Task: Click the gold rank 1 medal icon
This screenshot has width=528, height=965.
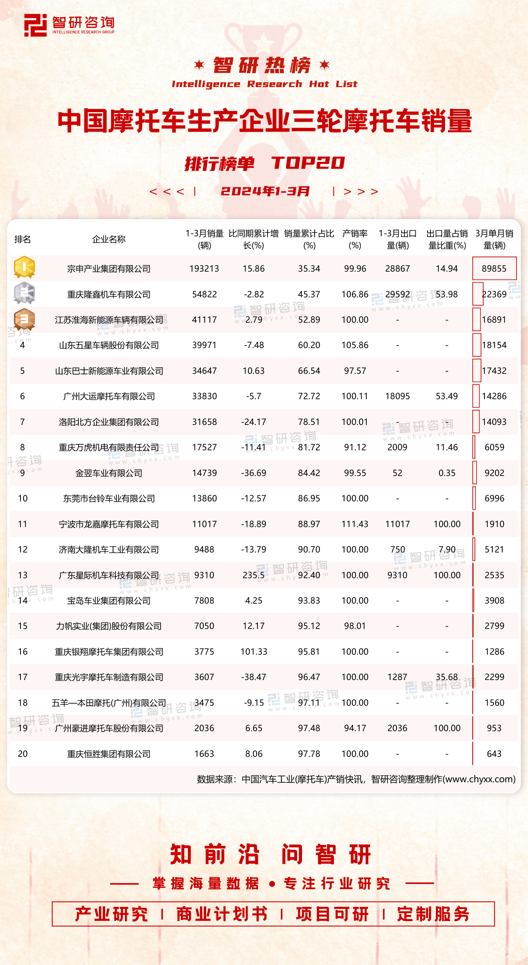Action: pos(24,267)
